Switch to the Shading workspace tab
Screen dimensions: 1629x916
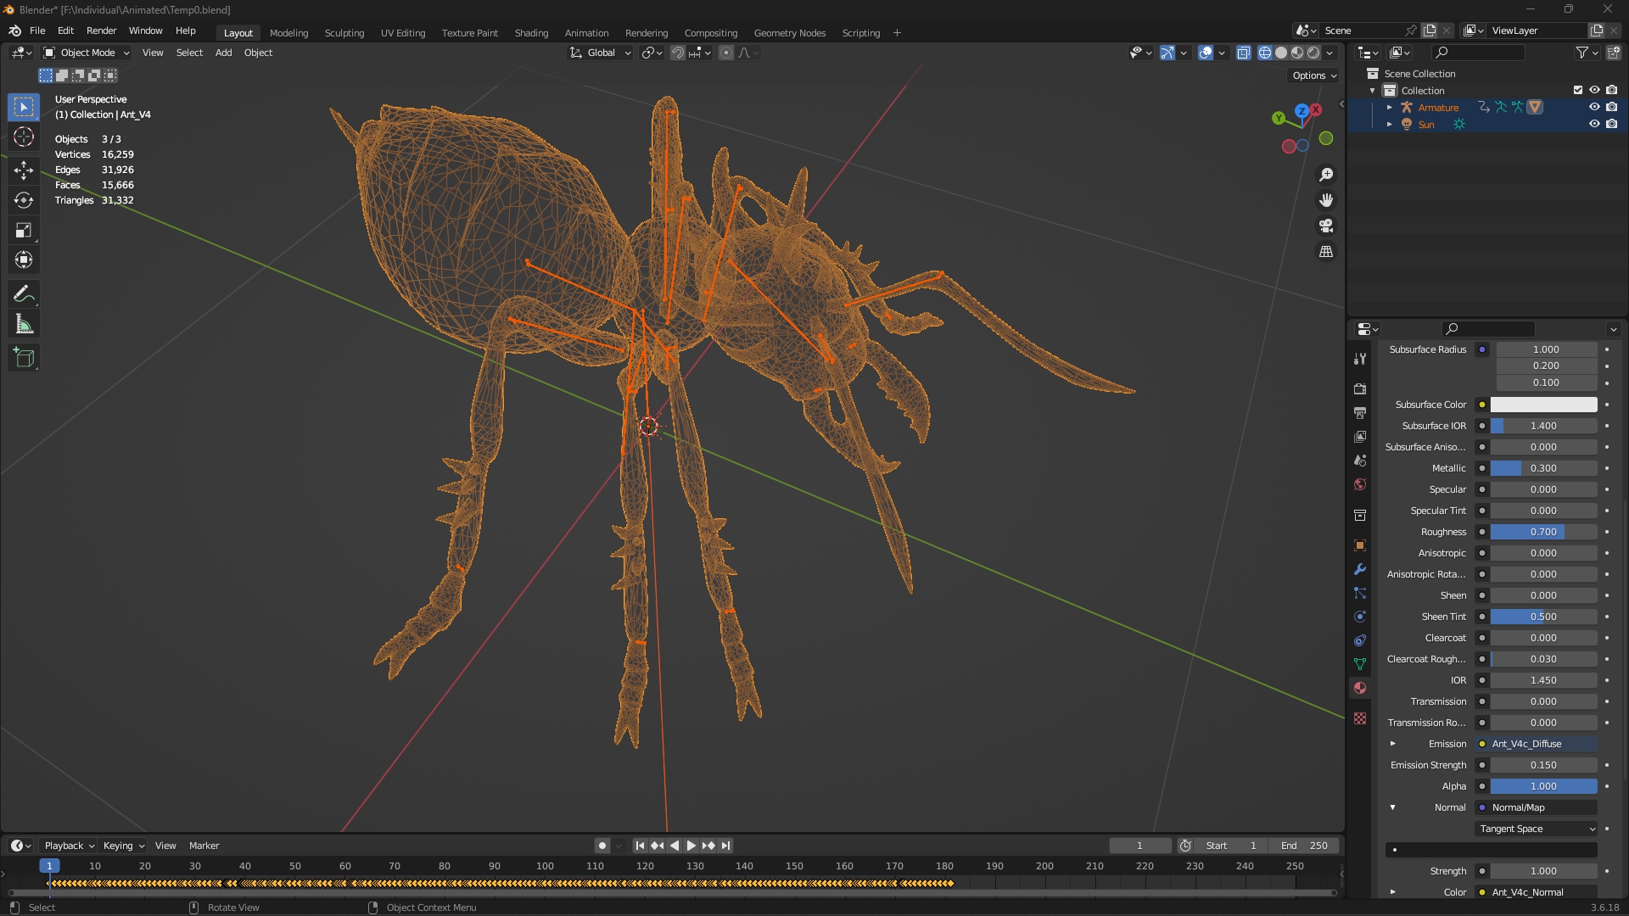point(531,33)
